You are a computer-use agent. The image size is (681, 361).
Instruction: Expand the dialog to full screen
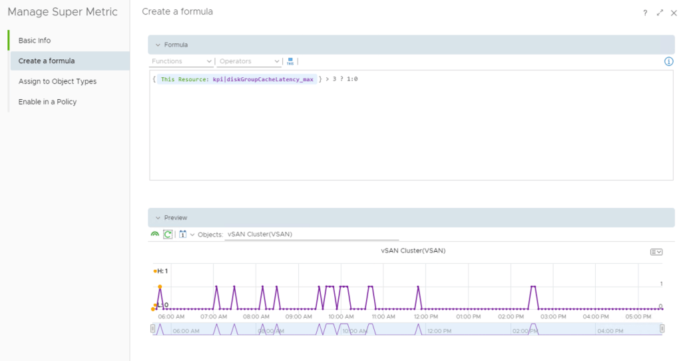660,13
